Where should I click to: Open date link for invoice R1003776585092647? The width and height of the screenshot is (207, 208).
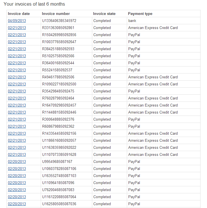coord(17,42)
